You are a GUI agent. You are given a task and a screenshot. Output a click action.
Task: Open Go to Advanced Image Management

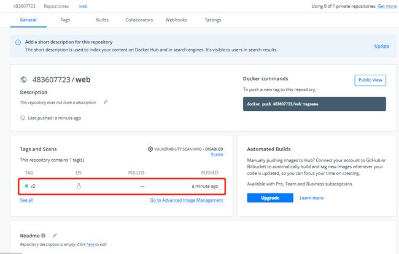coord(186,200)
